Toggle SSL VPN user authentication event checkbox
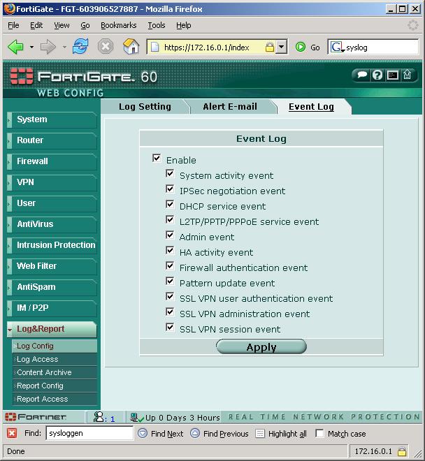Image resolution: width=425 pixels, height=461 pixels. (x=170, y=296)
